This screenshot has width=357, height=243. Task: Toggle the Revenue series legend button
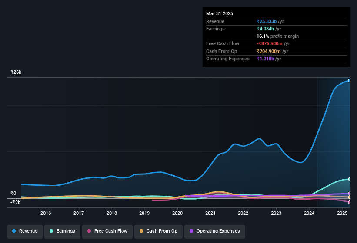pos(25,231)
